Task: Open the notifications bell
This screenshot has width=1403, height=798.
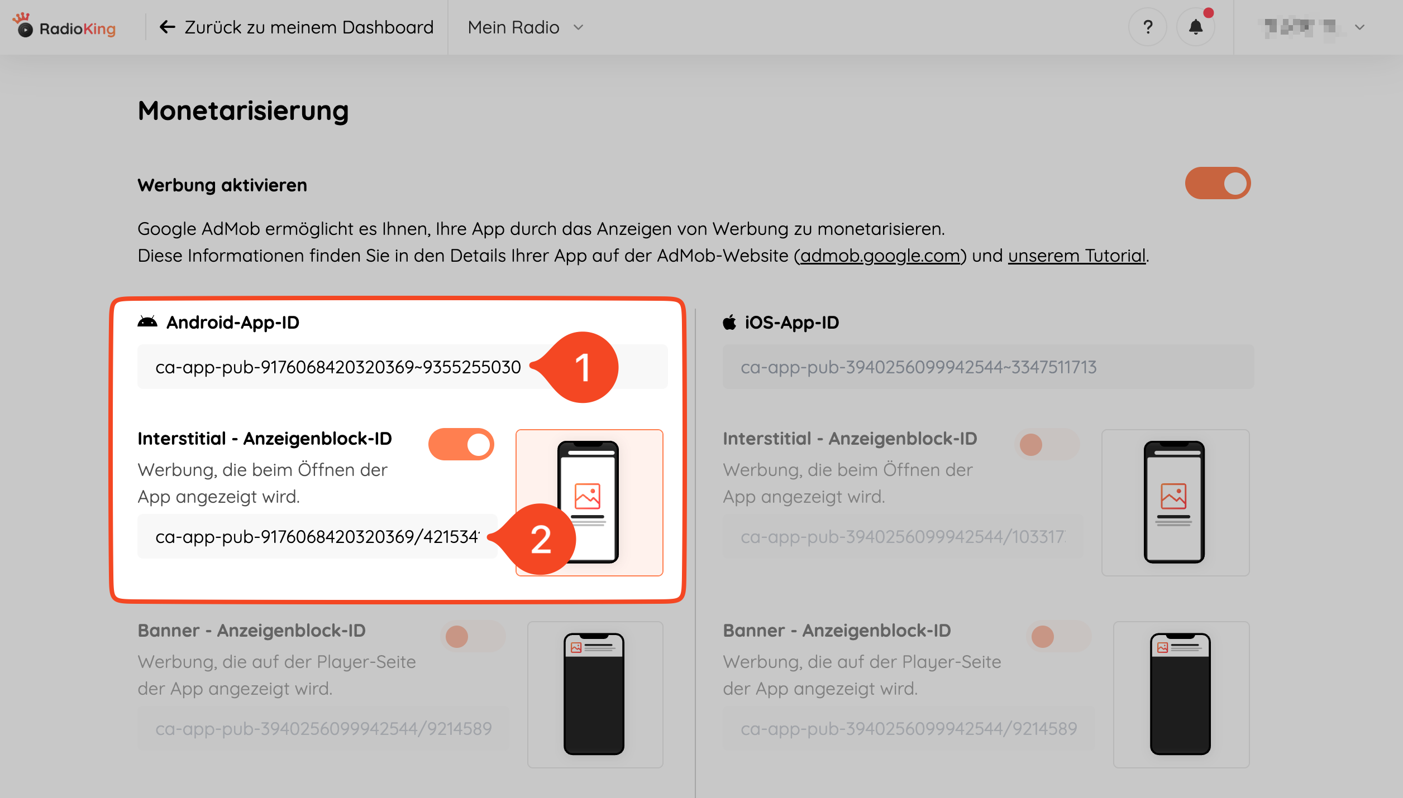Action: pos(1195,27)
